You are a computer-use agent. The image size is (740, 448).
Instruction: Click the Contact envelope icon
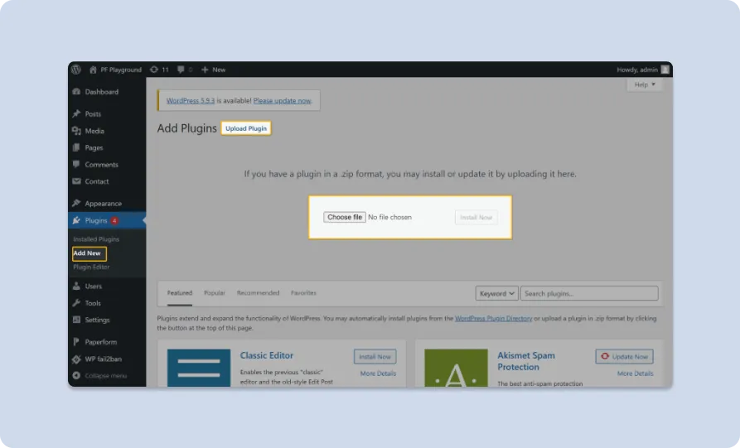coord(76,181)
